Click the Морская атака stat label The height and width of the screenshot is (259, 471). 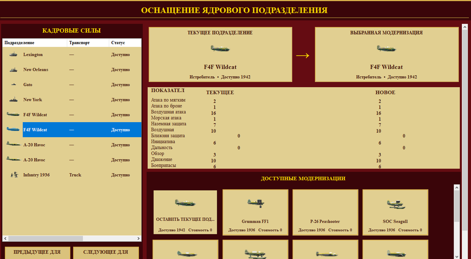tap(166, 118)
